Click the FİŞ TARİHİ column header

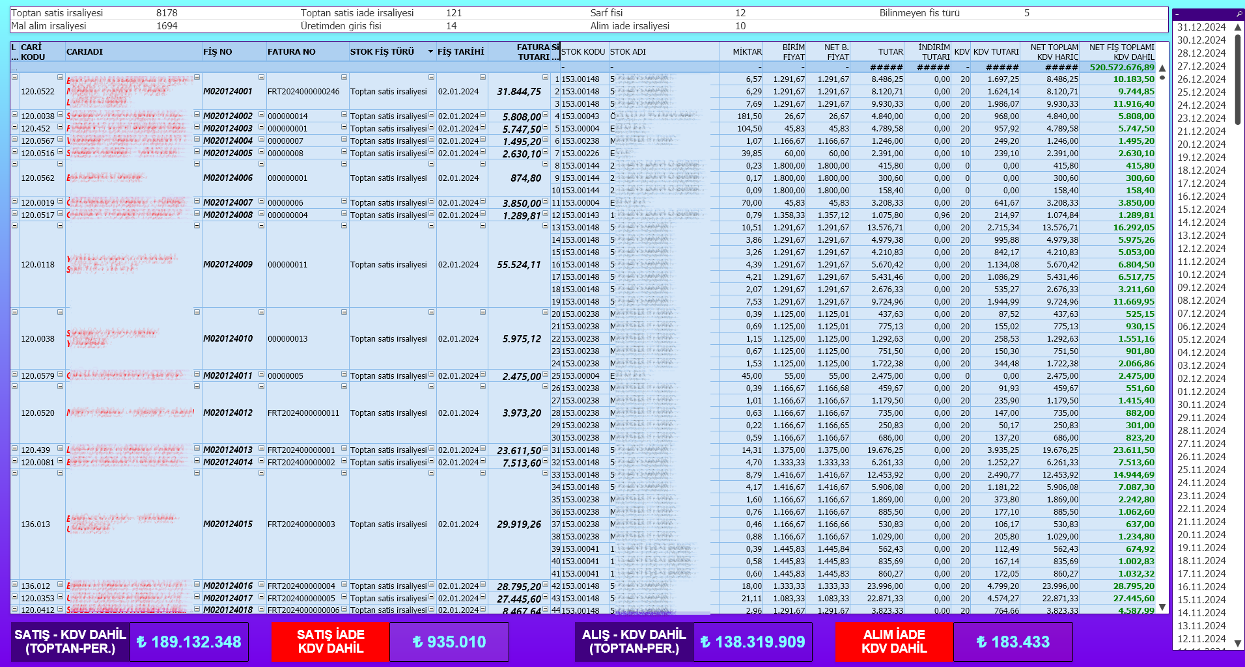tap(460, 52)
